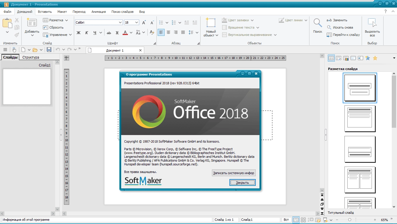Increase font size with A+ icon

pos(144,22)
